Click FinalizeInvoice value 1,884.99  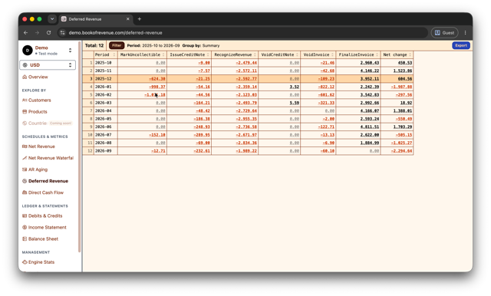pos(370,143)
